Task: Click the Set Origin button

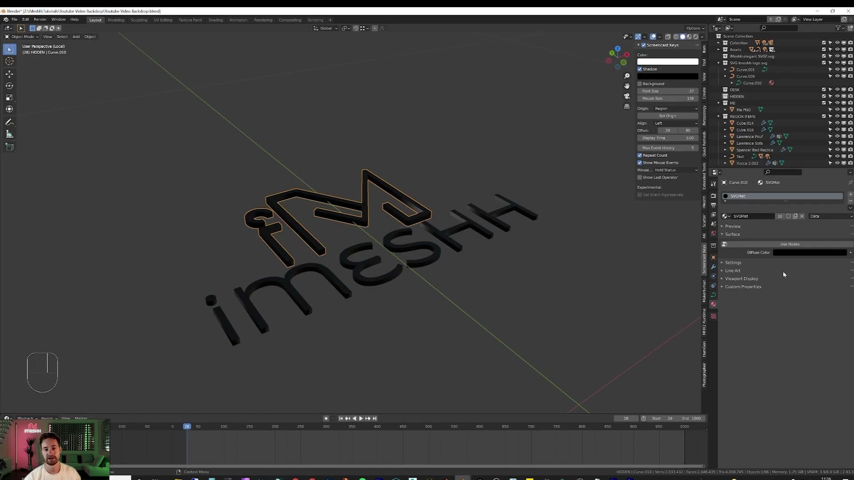Action: pyautogui.click(x=668, y=116)
